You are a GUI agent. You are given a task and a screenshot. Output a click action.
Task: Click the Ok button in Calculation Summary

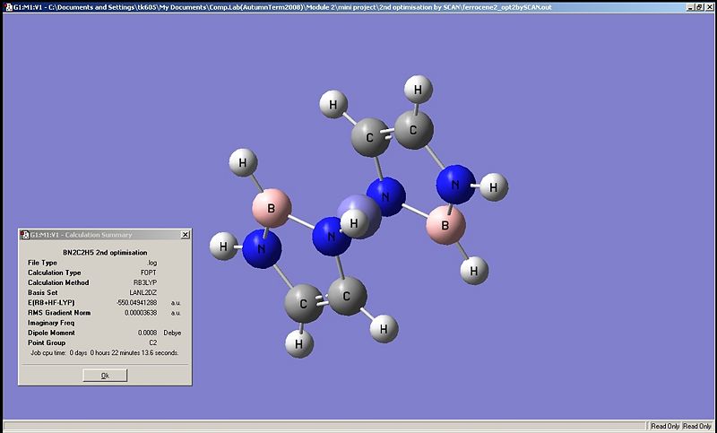click(105, 376)
